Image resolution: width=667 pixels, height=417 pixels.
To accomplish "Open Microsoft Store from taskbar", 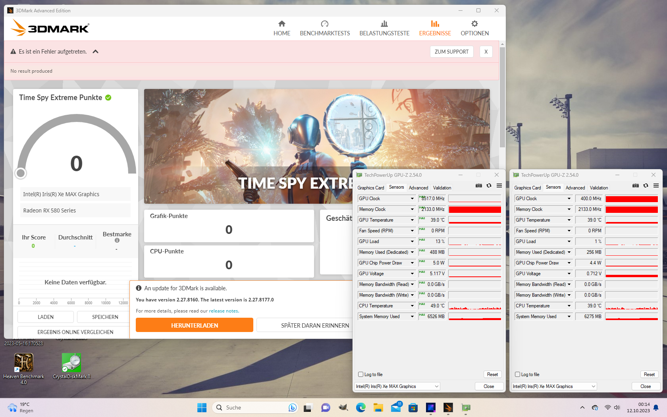I will point(413,407).
